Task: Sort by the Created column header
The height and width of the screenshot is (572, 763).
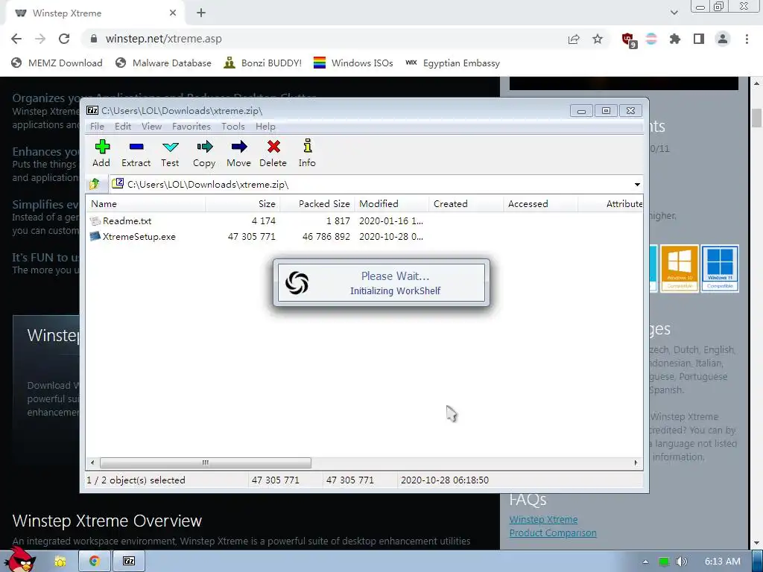Action: pos(466,204)
